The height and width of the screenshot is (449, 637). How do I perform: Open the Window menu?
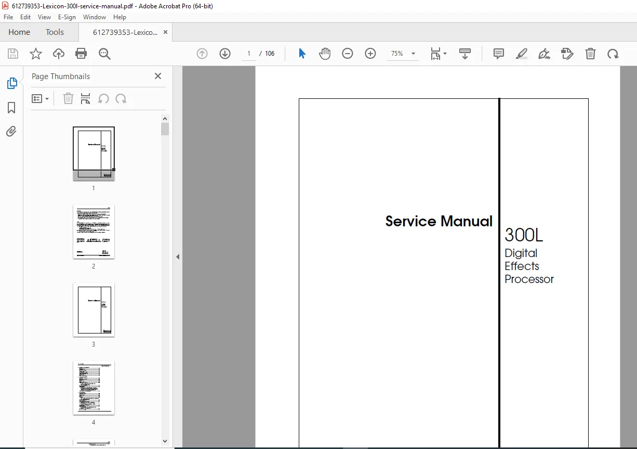95,17
